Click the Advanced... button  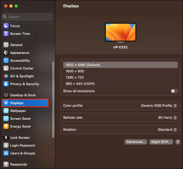[x=136, y=142]
